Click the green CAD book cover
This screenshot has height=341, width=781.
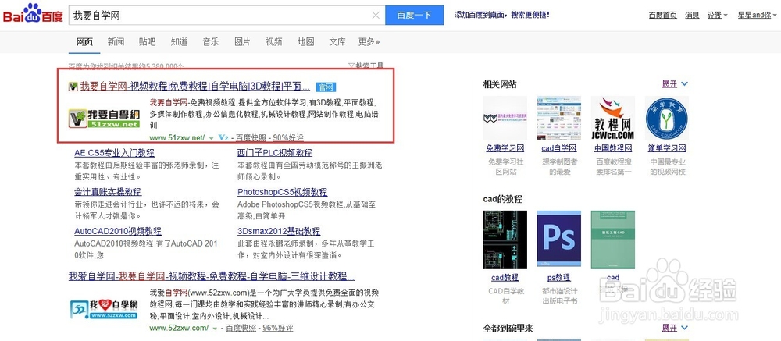(612, 240)
